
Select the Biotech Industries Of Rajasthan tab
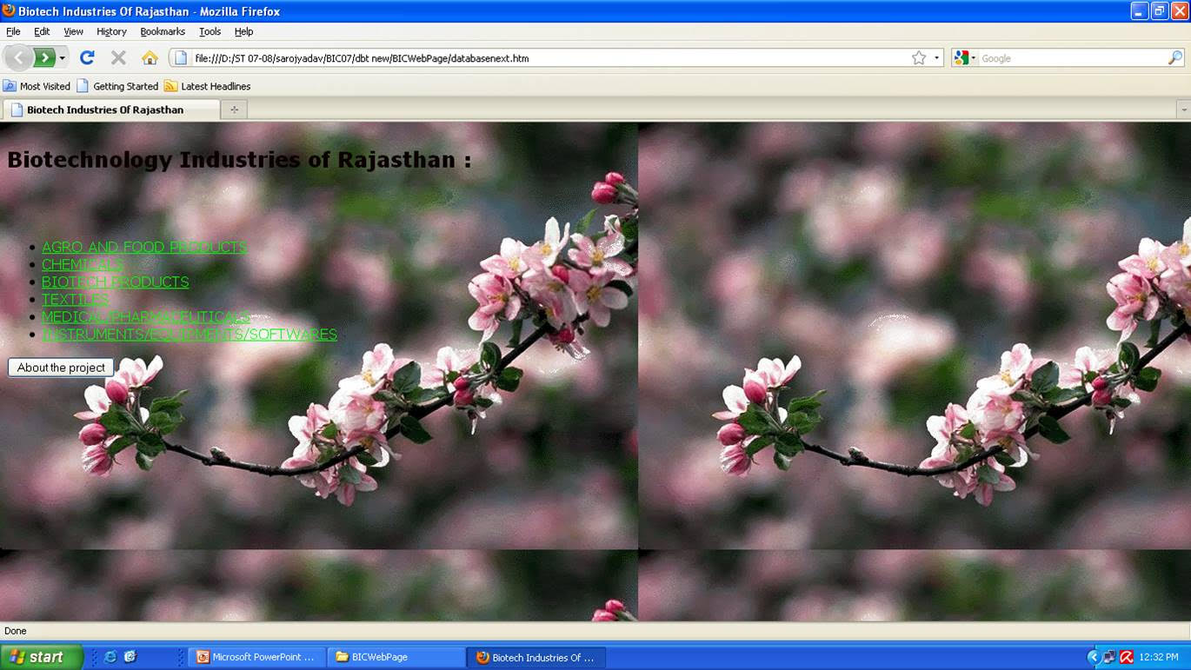pyautogui.click(x=111, y=109)
